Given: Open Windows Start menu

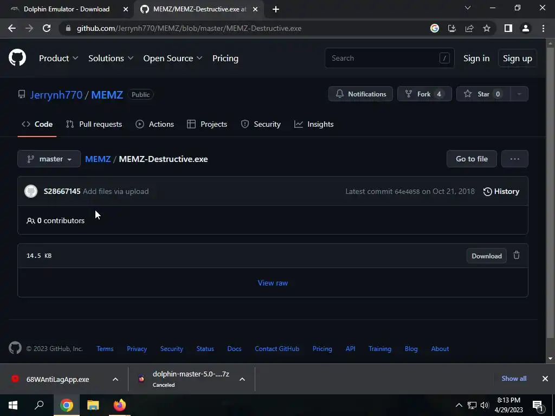Looking at the screenshot, I should [13, 405].
